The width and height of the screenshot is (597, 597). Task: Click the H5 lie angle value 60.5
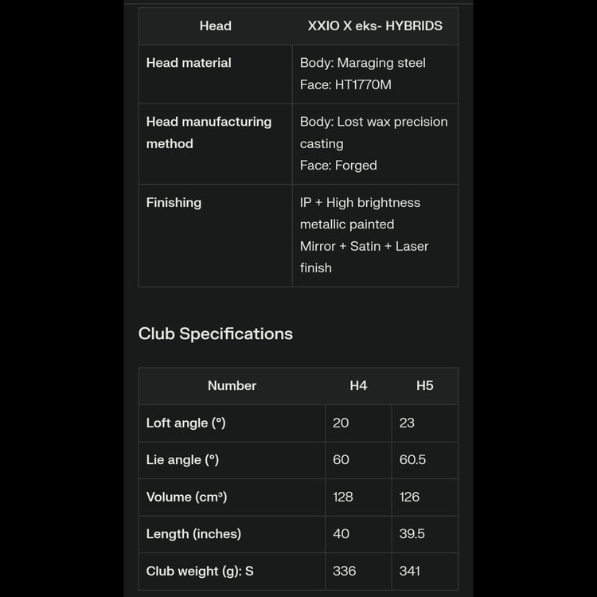pyautogui.click(x=412, y=460)
